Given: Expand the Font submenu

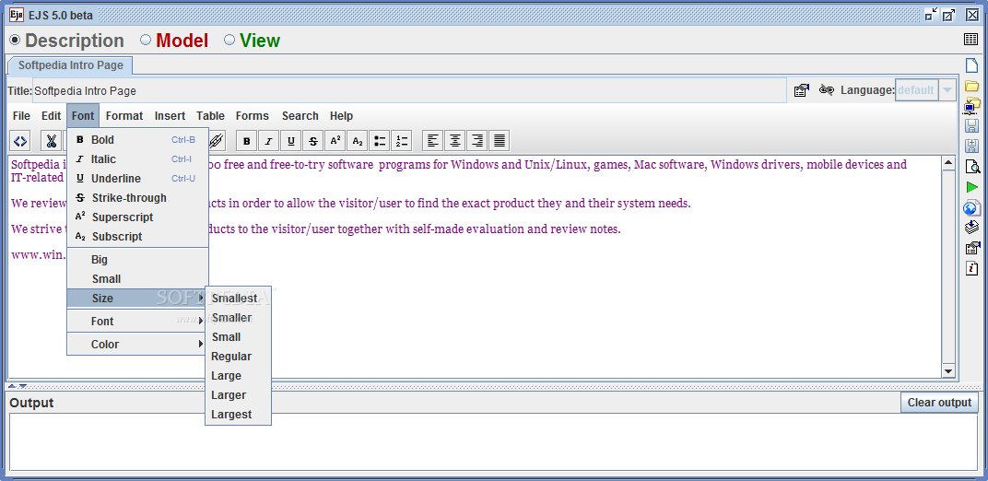Looking at the screenshot, I should [x=137, y=321].
